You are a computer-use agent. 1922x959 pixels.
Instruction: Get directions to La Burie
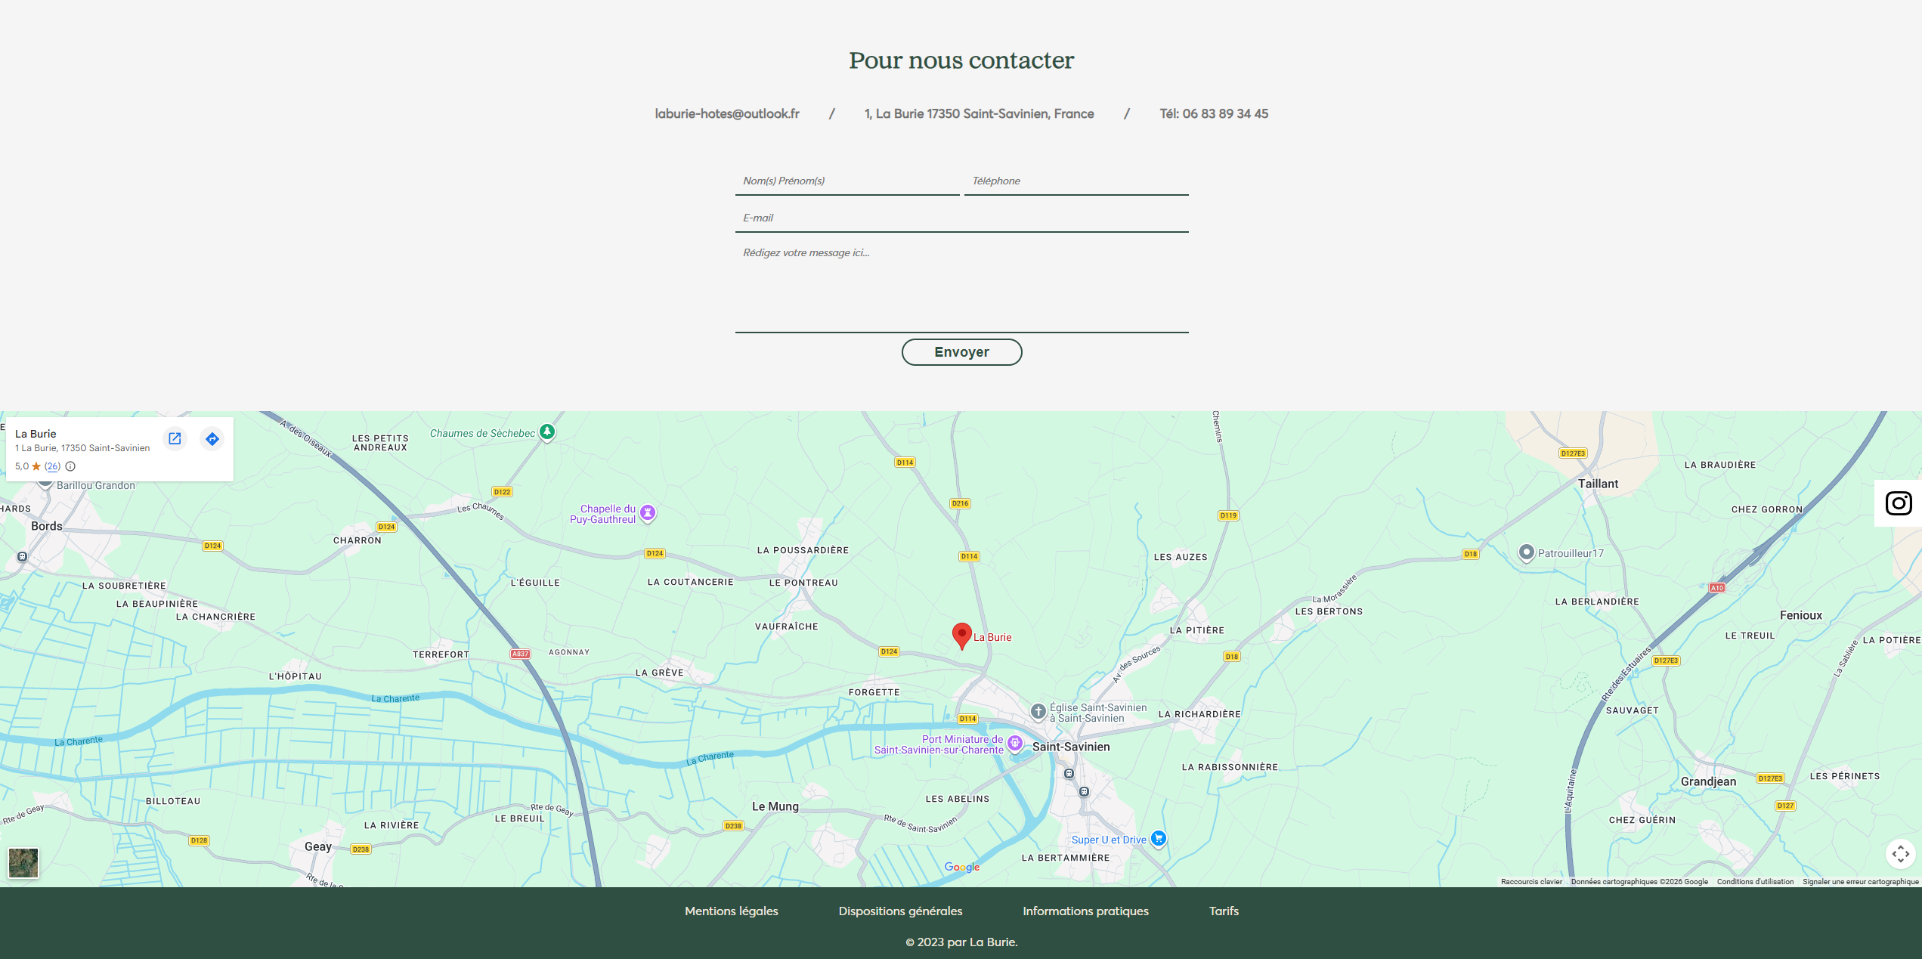coord(212,438)
